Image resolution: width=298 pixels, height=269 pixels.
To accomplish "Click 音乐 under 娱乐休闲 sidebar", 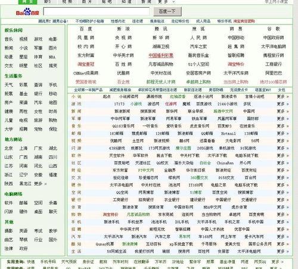I will tap(9, 39).
